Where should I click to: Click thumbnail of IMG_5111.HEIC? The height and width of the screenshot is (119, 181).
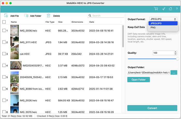pos(14,42)
